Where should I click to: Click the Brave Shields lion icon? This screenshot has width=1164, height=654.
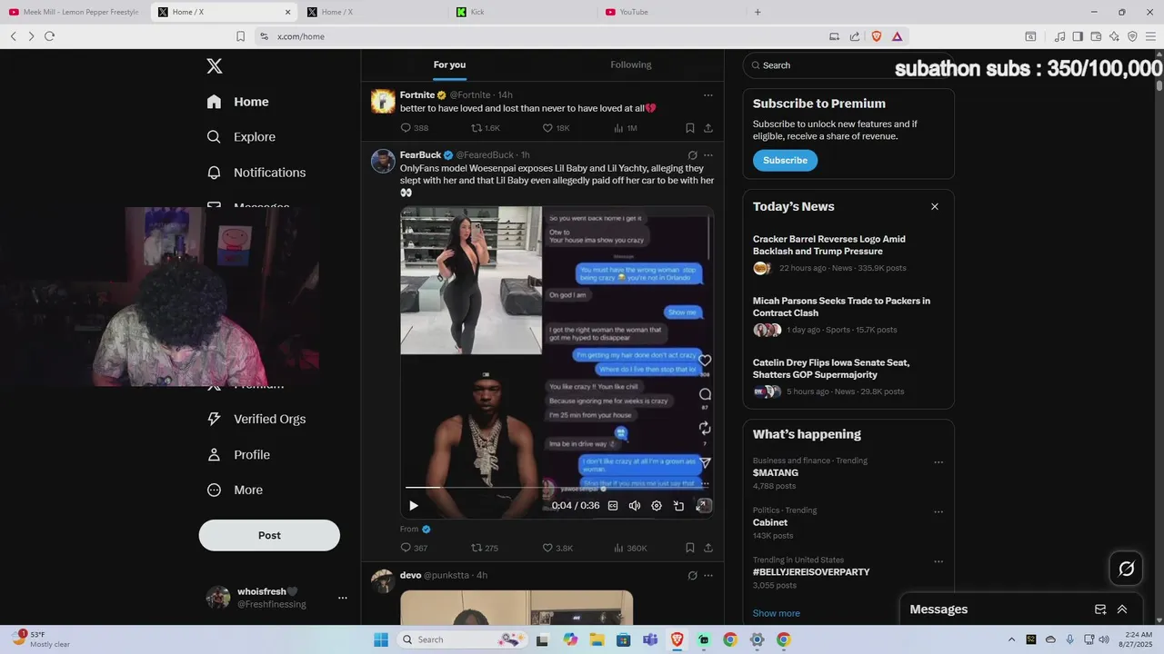click(x=877, y=36)
